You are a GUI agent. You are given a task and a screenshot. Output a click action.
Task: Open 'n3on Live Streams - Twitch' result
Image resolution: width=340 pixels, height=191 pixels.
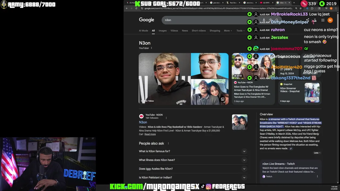coord(278,164)
